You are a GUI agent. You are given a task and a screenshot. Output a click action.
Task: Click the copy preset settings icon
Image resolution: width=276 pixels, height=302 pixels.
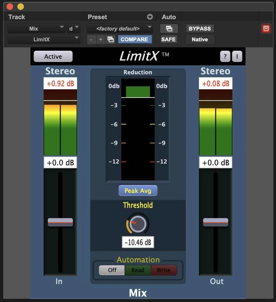point(111,40)
